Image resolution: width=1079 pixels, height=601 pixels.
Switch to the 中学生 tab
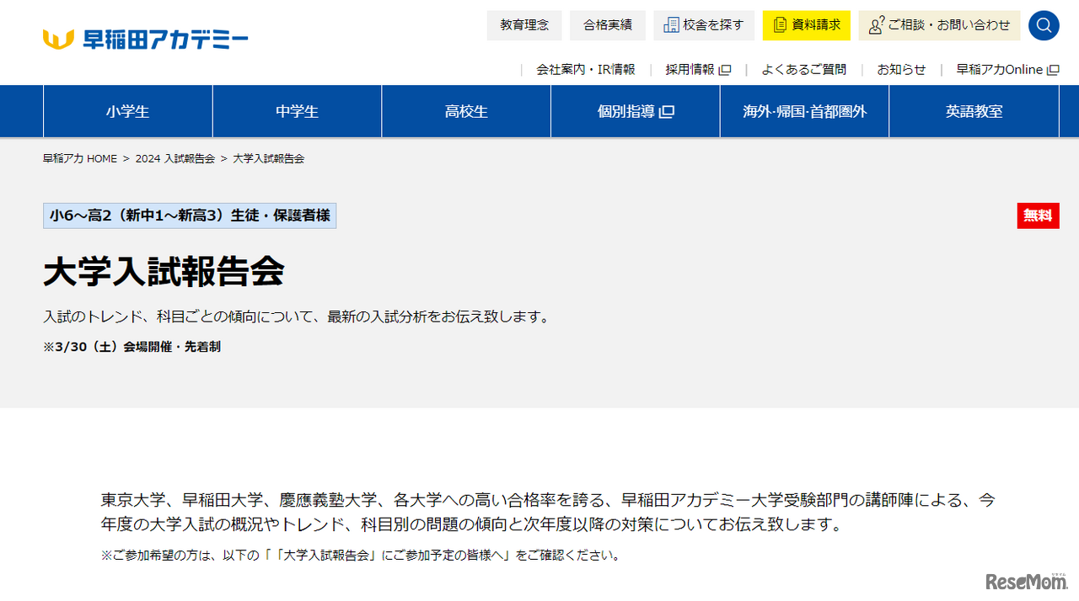pos(297,110)
